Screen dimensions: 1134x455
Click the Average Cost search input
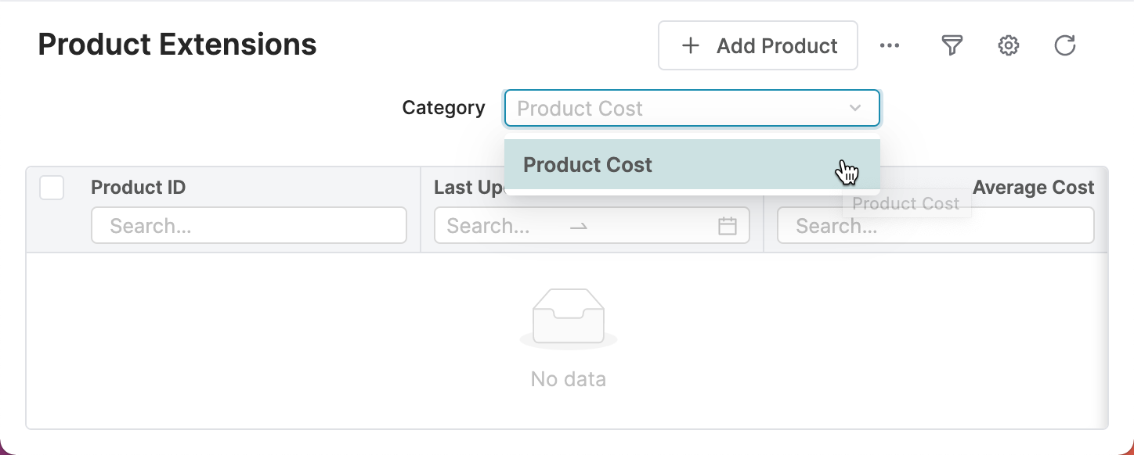(x=935, y=225)
